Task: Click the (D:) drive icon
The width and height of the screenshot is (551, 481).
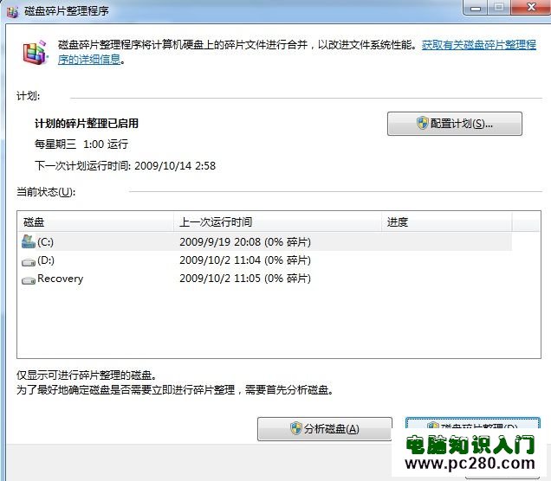Action: [x=29, y=260]
